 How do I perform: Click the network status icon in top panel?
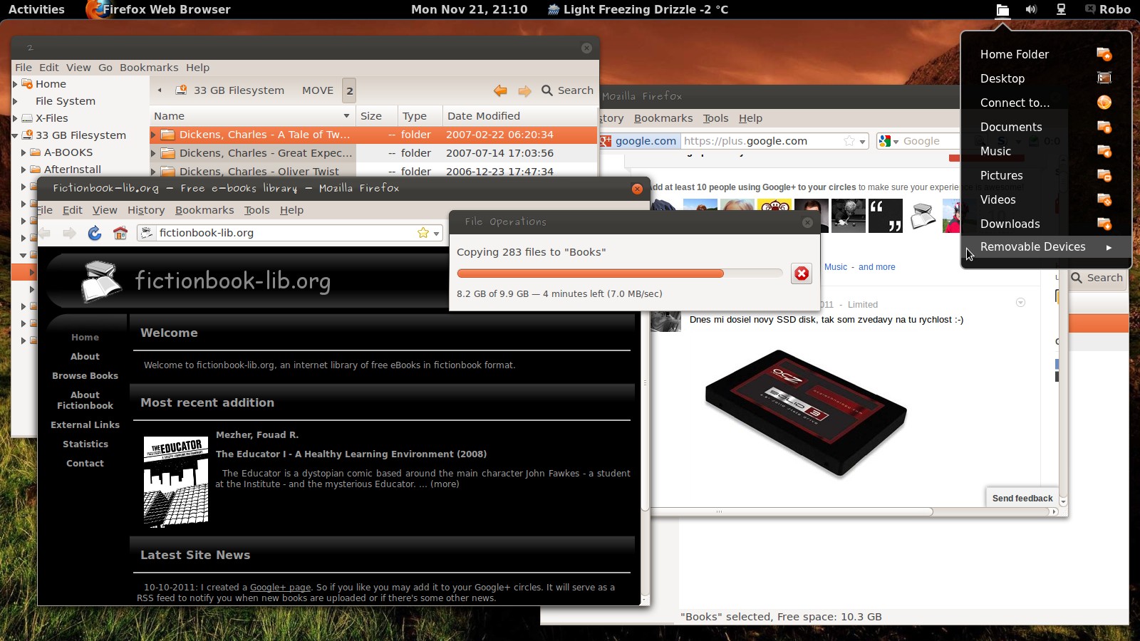(1061, 9)
